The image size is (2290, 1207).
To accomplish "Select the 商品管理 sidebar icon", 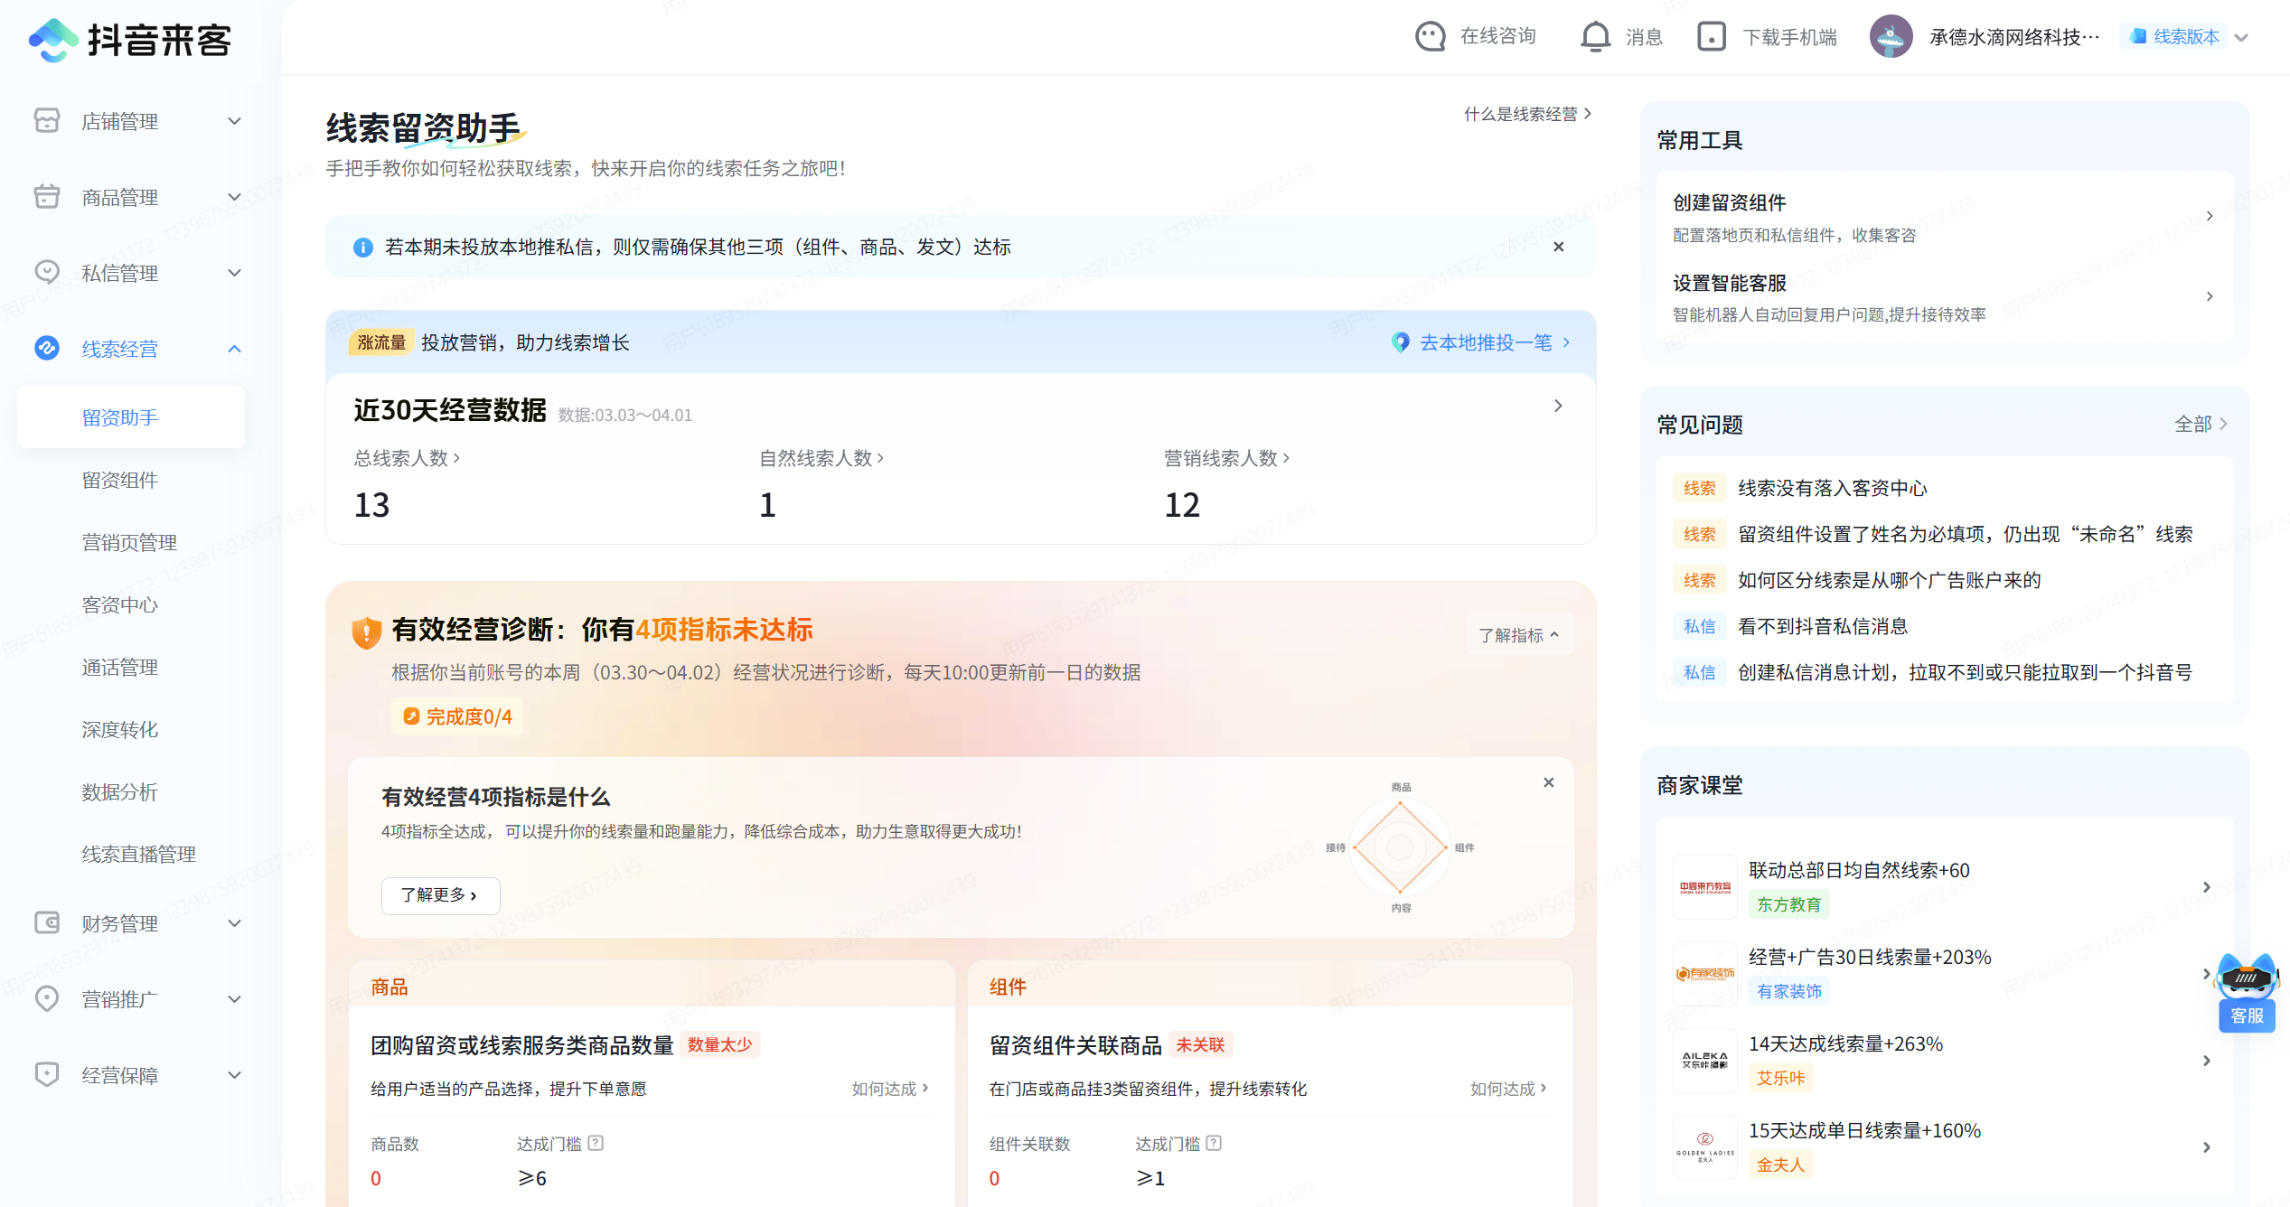I will 46,197.
